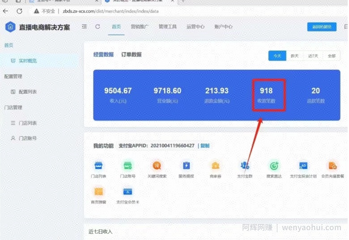Screen dimensions: 349x240
Task: Click the 9718.60 turnover value
Action: 167,91
